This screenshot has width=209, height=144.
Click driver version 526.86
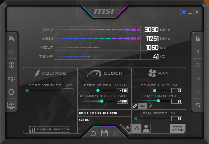pyautogui.click(x=84, y=120)
